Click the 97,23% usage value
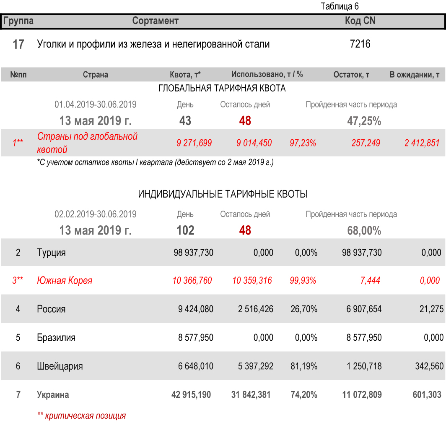The width and height of the screenshot is (446, 423). coord(303,143)
